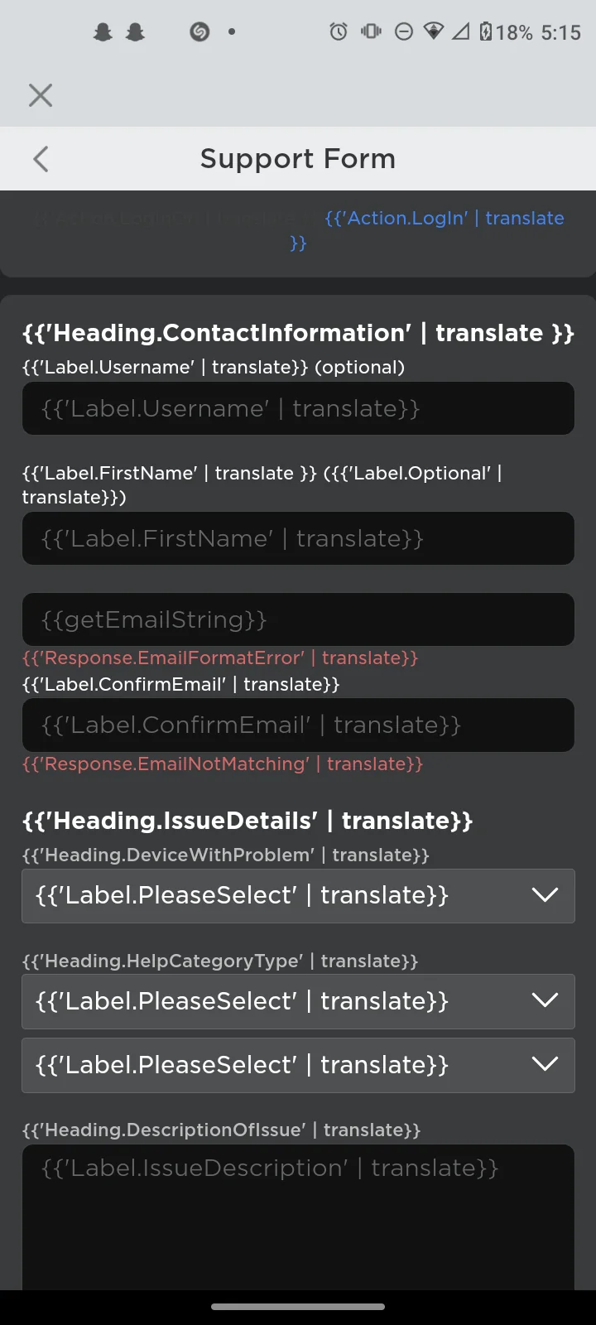Expand the bottom PleaseSelect dropdown chevron
596x1325 pixels.
[x=546, y=1065]
